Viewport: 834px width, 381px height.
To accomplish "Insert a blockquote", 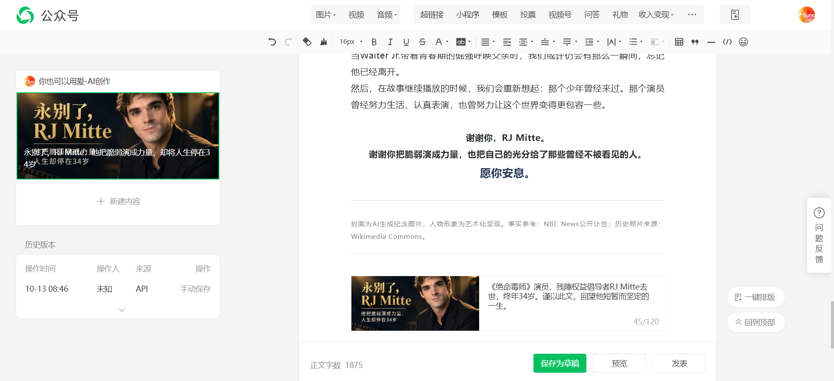I will [x=695, y=42].
